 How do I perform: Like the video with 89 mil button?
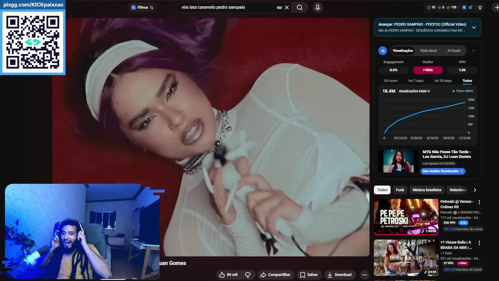(228, 275)
